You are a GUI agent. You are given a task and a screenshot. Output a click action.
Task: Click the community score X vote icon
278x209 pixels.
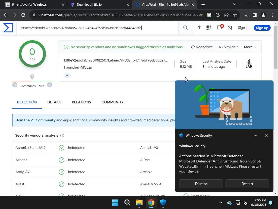point(15,85)
